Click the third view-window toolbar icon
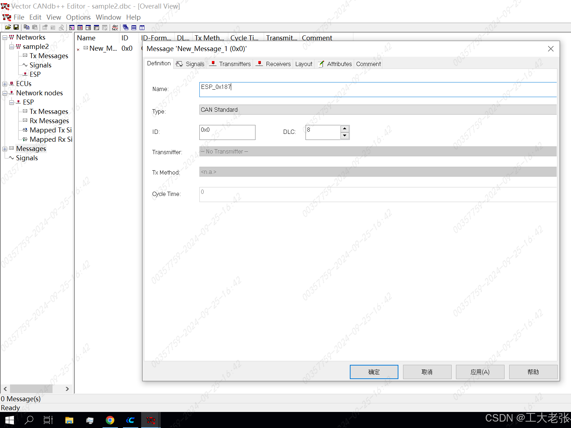This screenshot has height=428, width=571. click(x=88, y=27)
